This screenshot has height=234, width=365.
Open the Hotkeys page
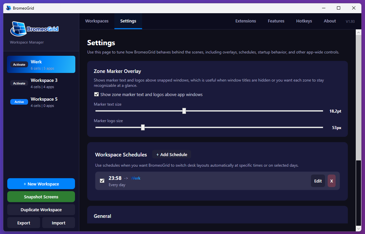coord(304,21)
